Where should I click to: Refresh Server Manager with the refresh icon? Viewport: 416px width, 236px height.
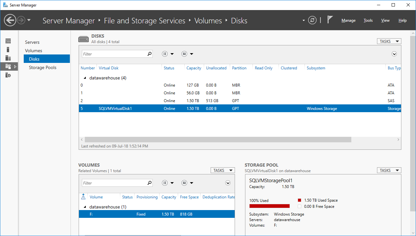click(x=312, y=20)
